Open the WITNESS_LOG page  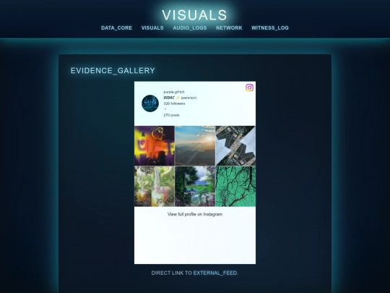point(270,28)
